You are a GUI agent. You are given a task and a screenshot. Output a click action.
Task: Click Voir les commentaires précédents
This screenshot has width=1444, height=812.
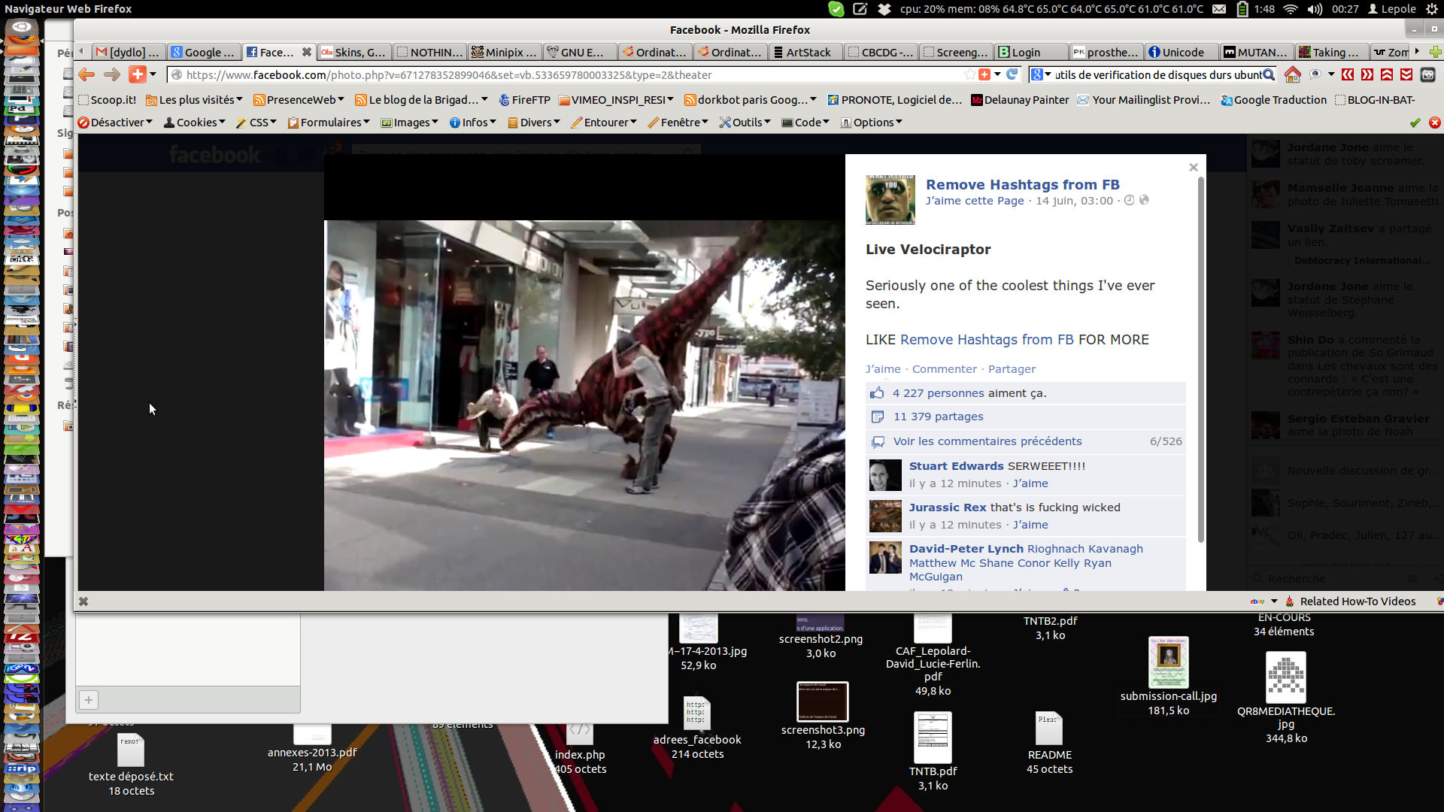click(987, 441)
